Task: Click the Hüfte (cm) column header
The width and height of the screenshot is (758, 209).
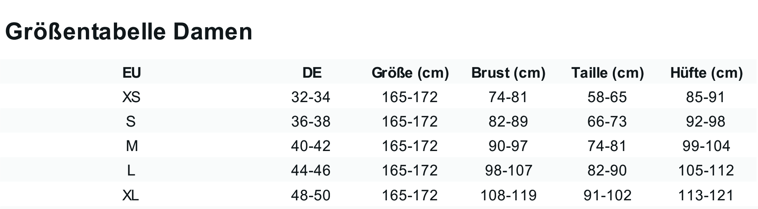Action: click(707, 73)
